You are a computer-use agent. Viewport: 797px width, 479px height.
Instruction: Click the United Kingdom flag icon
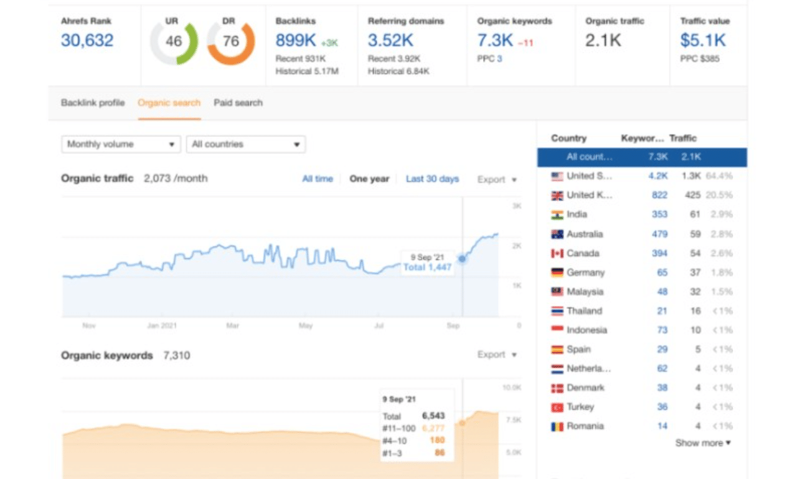coord(557,196)
